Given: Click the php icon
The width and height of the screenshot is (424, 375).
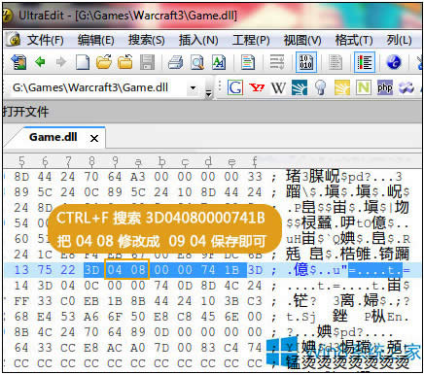Looking at the screenshot, I should (385, 87).
